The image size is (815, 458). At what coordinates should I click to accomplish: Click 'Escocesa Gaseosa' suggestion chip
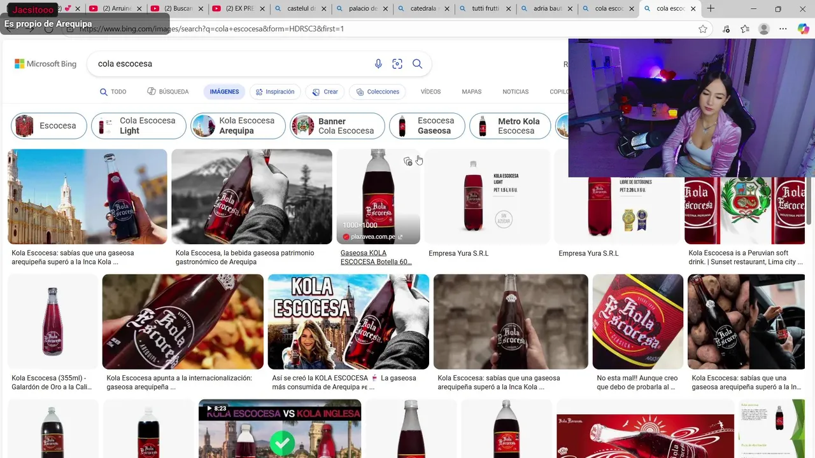pos(427,126)
